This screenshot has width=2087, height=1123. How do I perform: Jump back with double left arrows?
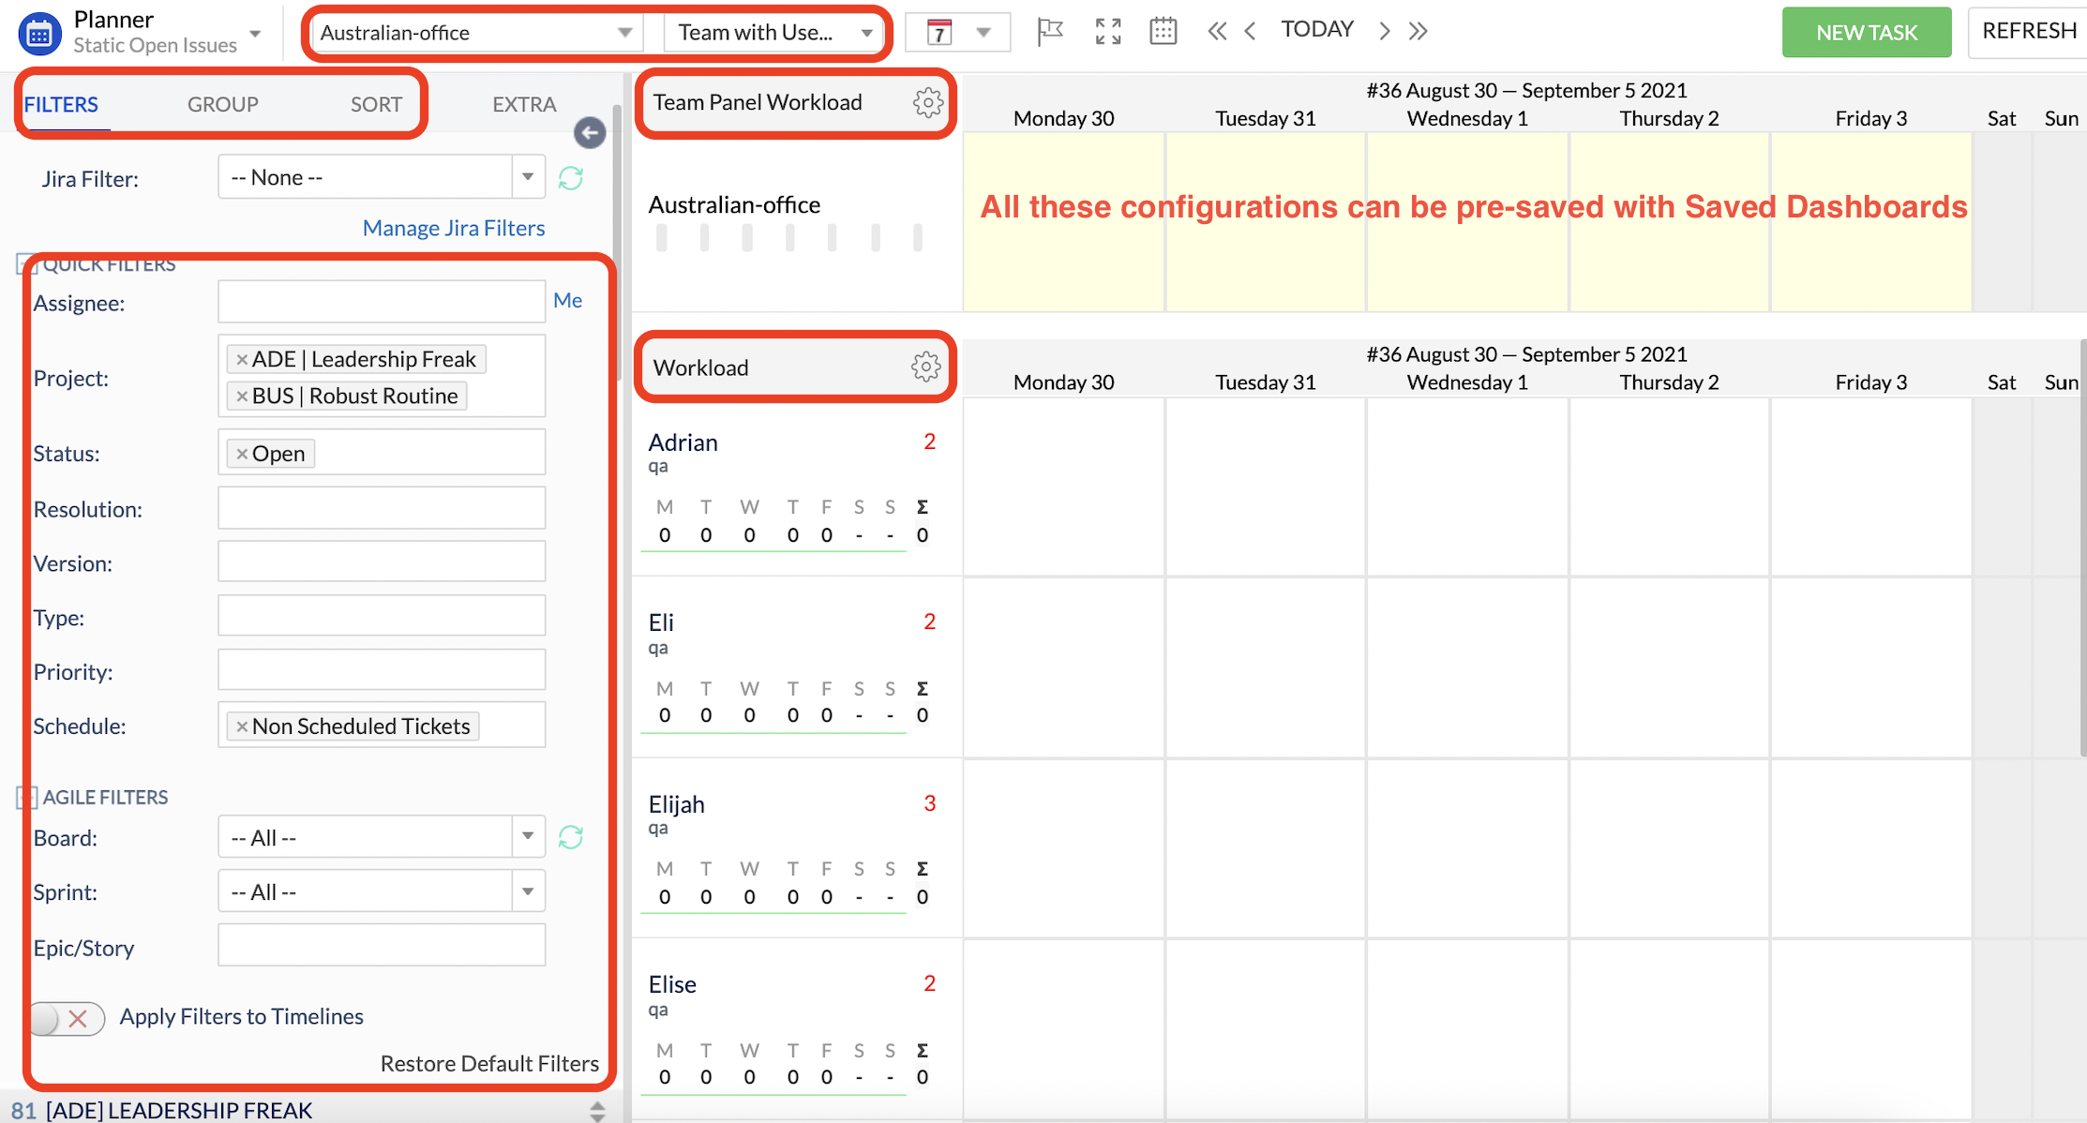tap(1216, 32)
